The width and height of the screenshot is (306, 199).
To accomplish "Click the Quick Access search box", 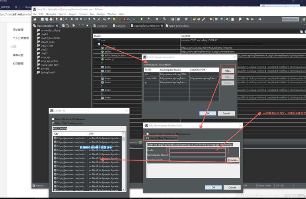I will tap(290, 19).
